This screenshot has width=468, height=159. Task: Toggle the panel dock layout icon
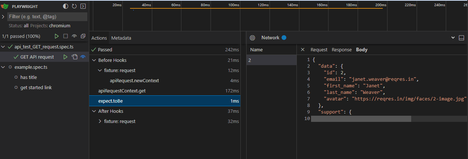coord(461,37)
